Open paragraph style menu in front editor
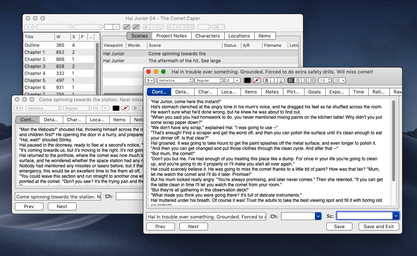 click(150, 80)
